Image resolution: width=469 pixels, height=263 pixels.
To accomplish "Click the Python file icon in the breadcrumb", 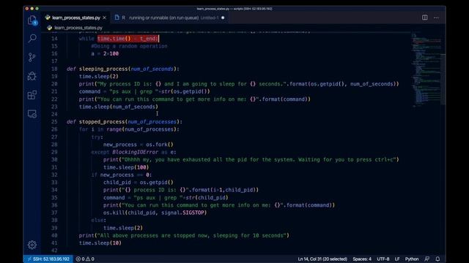I will (x=50, y=28).
